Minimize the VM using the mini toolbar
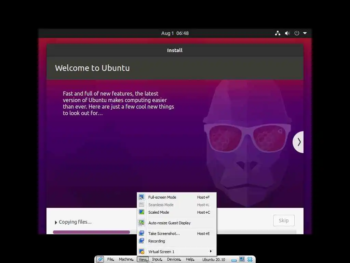The image size is (350, 263). click(x=234, y=260)
